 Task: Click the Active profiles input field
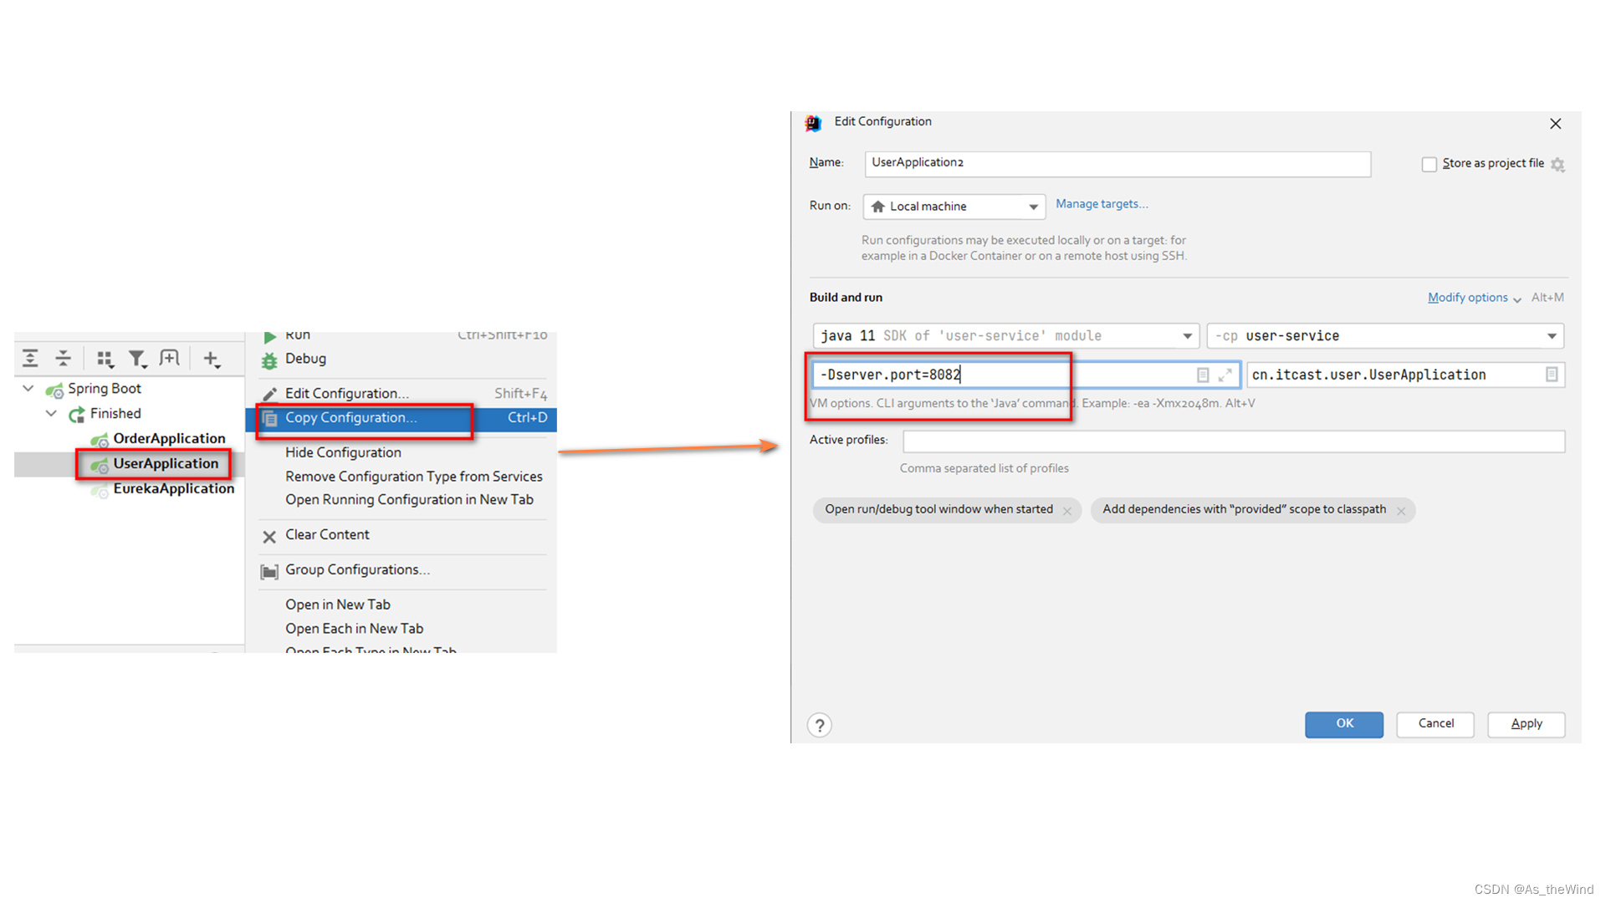[x=1234, y=441]
